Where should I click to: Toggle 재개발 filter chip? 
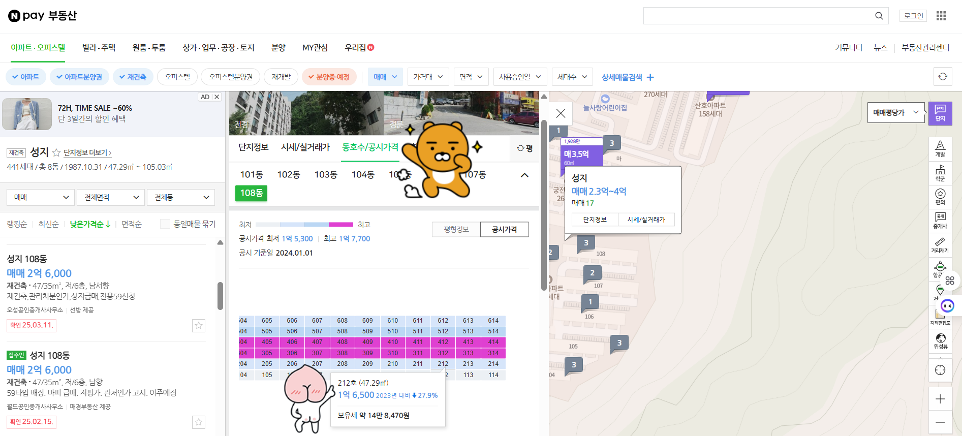click(x=281, y=77)
